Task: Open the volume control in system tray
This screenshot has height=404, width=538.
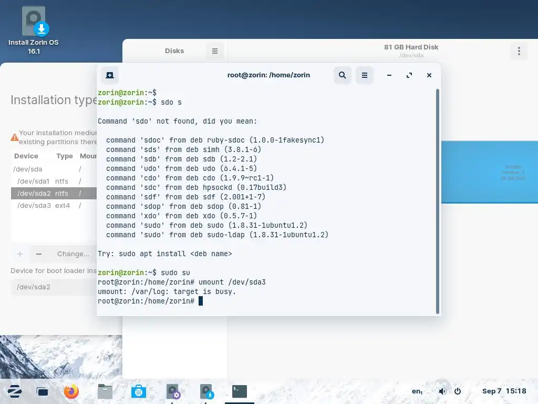Action: (442, 391)
